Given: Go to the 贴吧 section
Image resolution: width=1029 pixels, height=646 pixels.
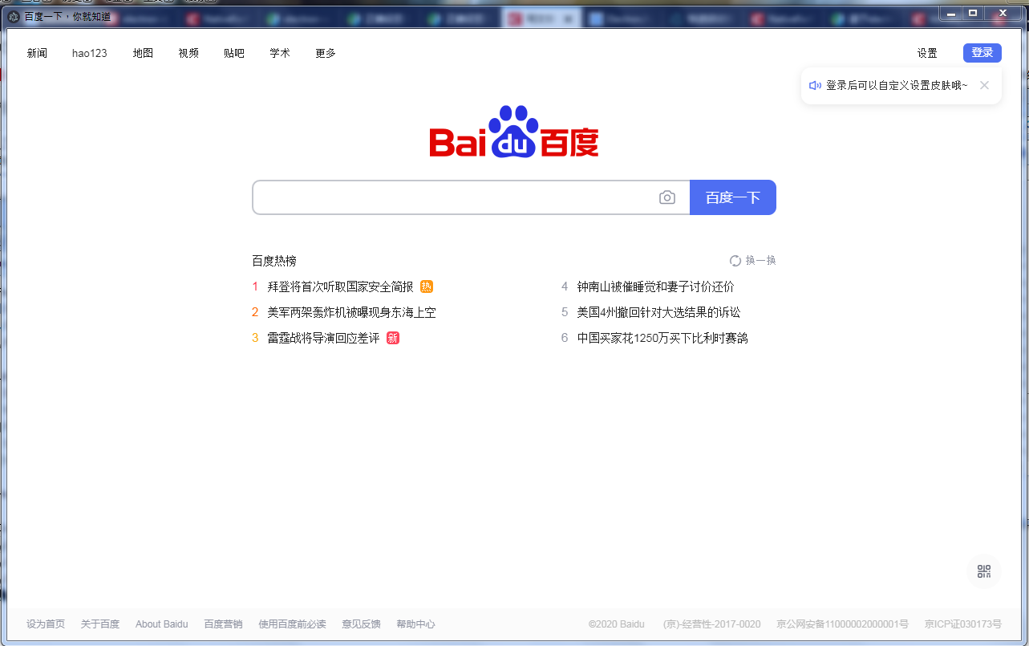Looking at the screenshot, I should point(233,53).
